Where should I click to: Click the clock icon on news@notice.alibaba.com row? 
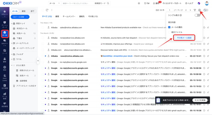204,56
